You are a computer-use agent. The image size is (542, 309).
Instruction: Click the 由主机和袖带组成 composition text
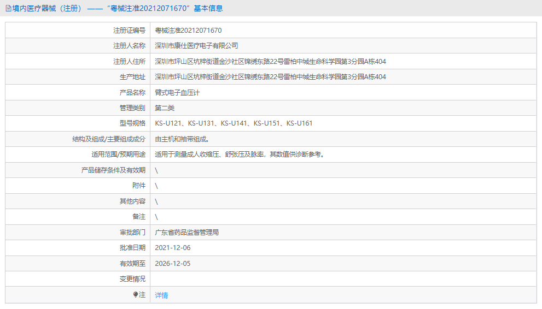point(182,139)
